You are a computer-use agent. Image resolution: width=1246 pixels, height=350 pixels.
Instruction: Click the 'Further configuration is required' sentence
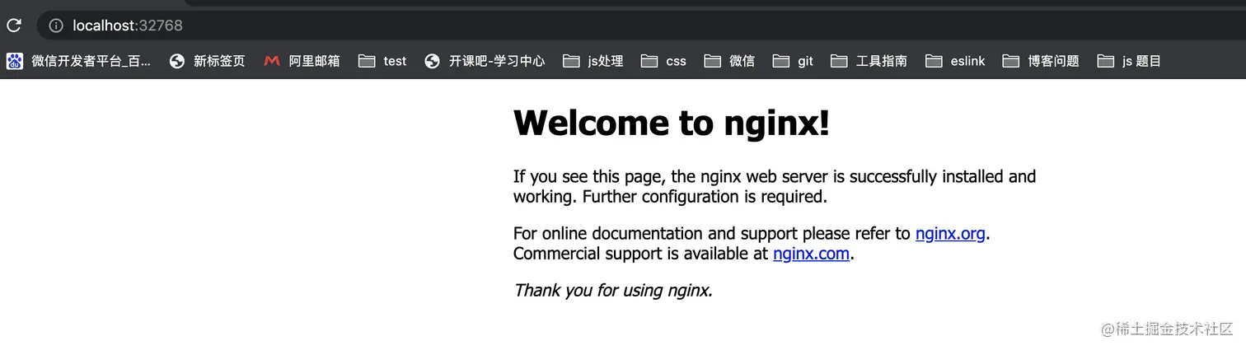(704, 197)
